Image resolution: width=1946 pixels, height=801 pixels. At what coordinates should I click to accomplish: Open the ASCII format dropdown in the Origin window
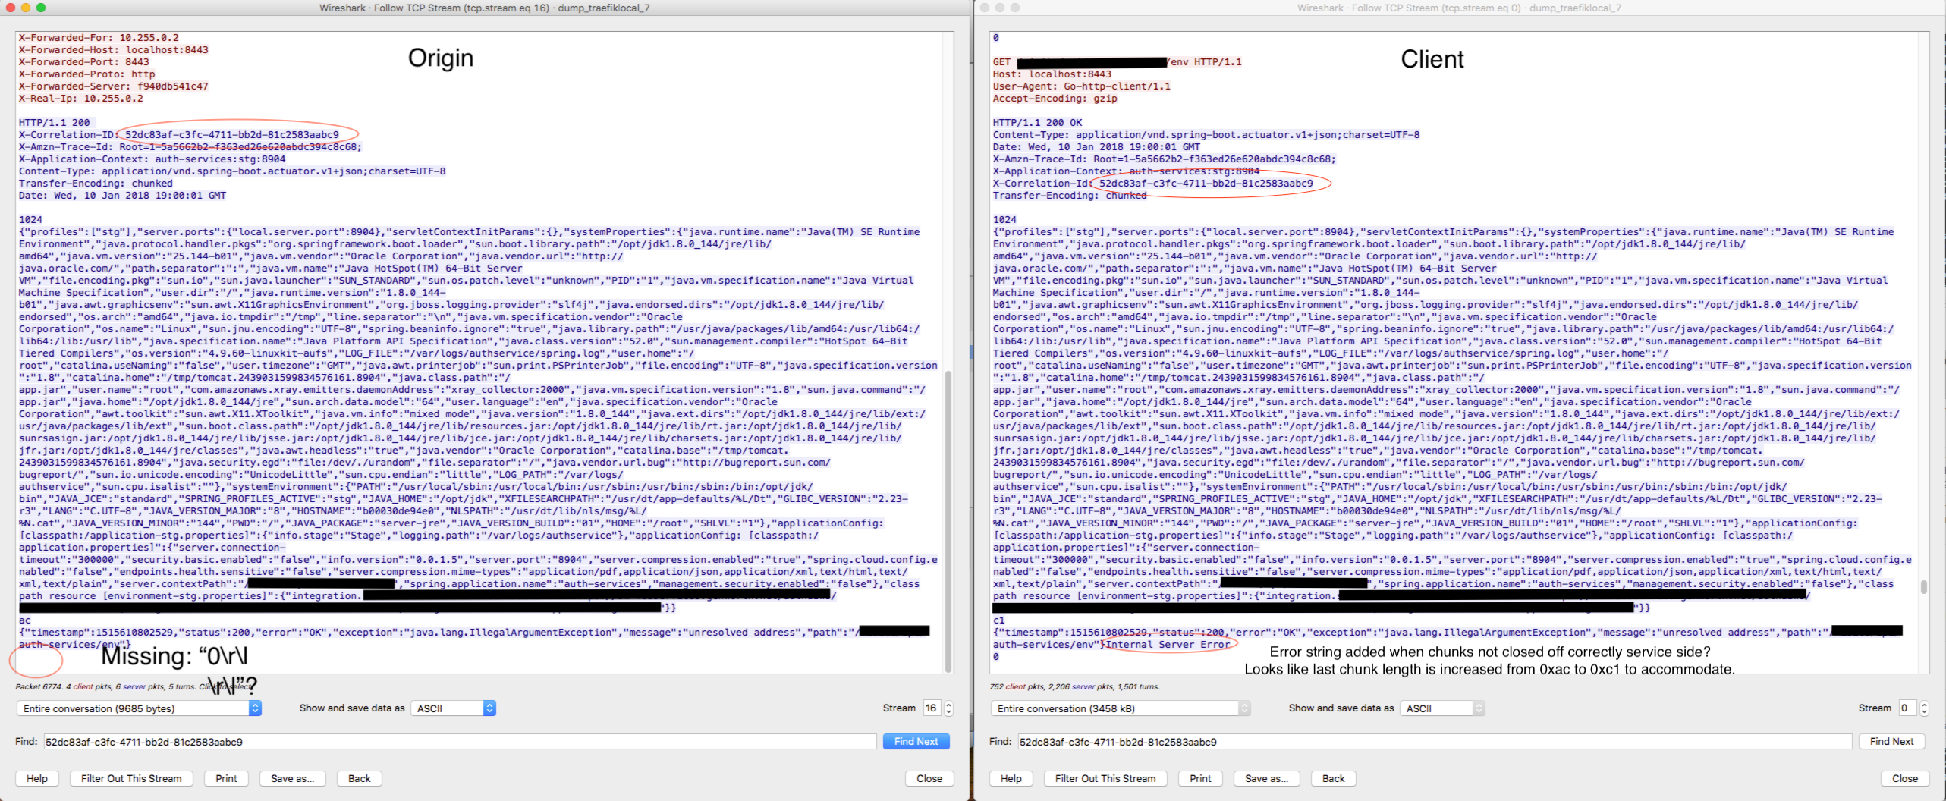(452, 708)
